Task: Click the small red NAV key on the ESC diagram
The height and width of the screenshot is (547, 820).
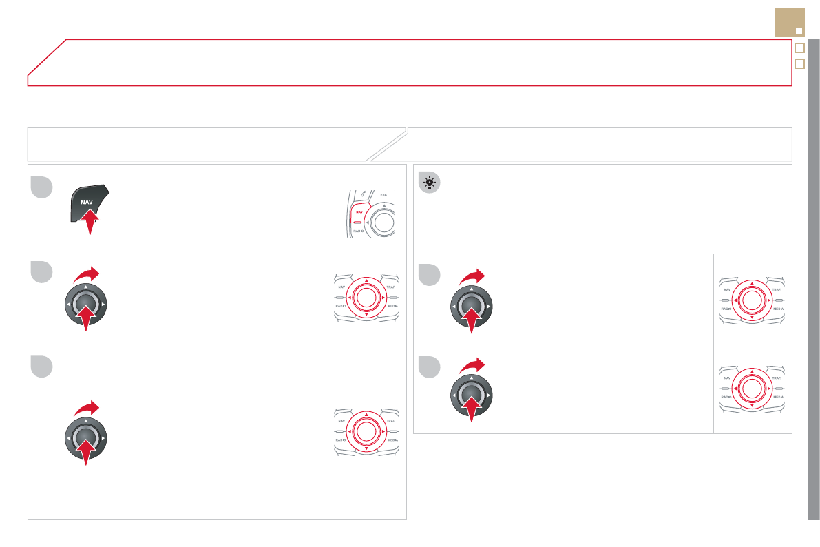Action: pos(359,213)
